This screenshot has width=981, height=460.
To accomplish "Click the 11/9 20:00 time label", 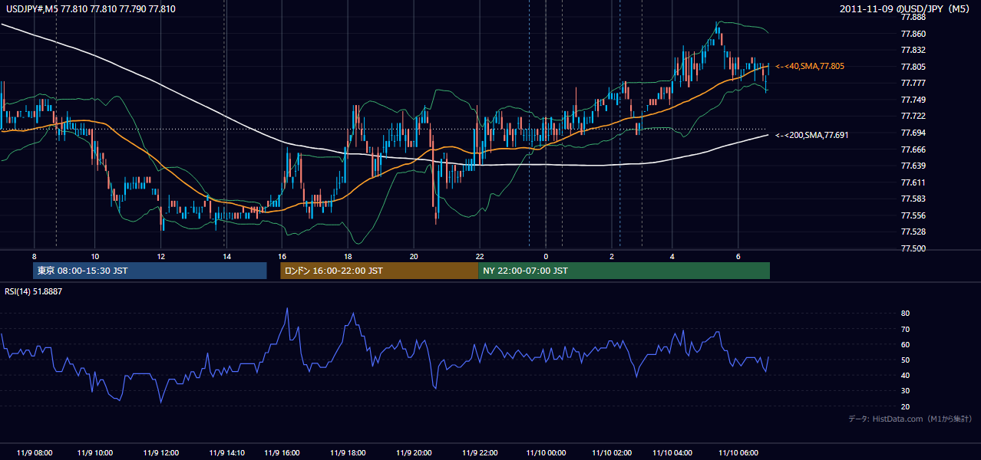I will click(x=413, y=452).
